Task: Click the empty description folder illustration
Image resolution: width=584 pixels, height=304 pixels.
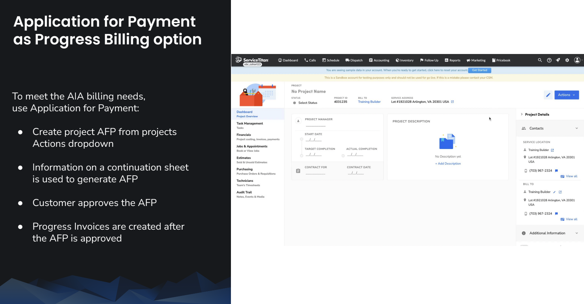Action: coord(447,142)
